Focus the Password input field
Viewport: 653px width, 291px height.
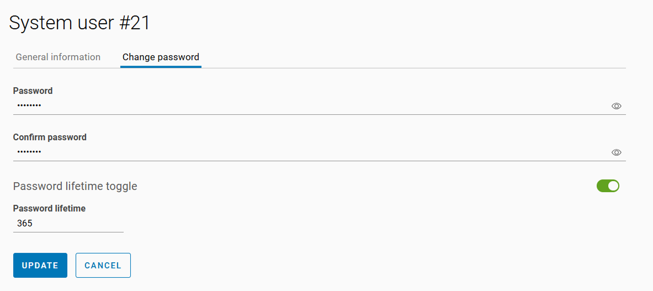click(x=309, y=105)
